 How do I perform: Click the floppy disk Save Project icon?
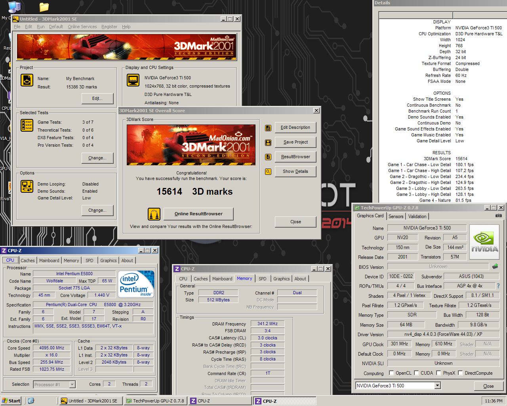click(268, 142)
